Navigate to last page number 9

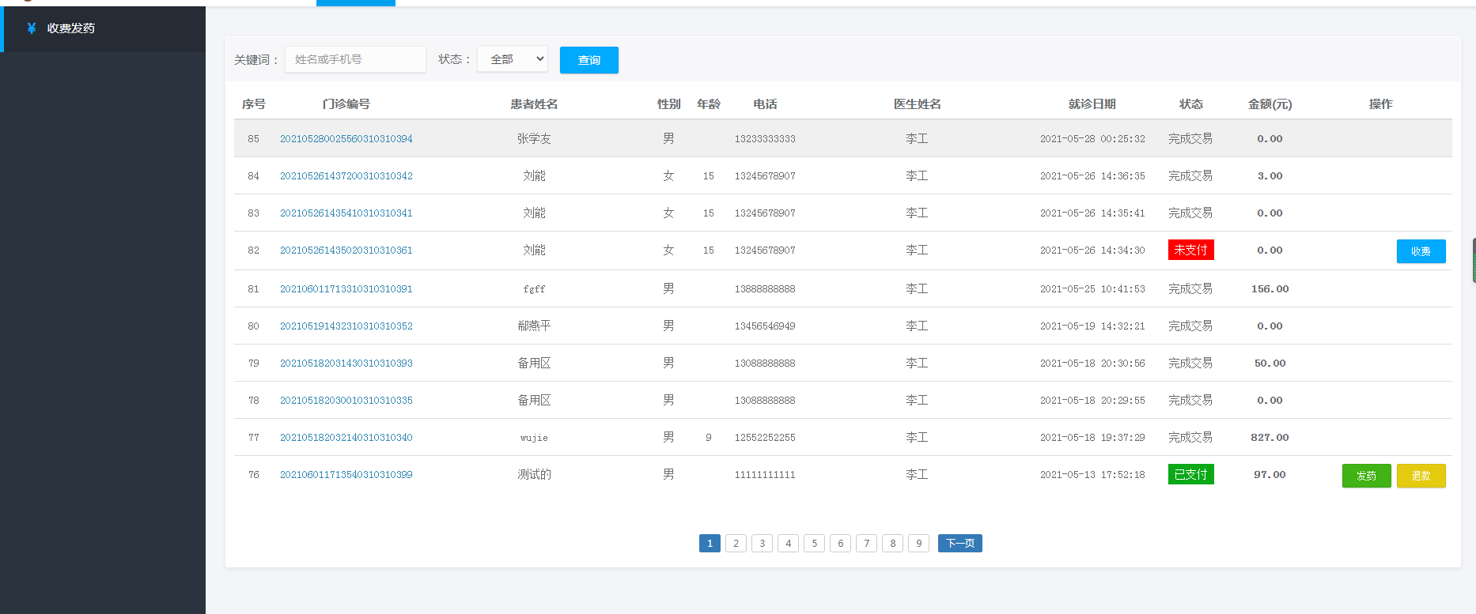click(918, 543)
